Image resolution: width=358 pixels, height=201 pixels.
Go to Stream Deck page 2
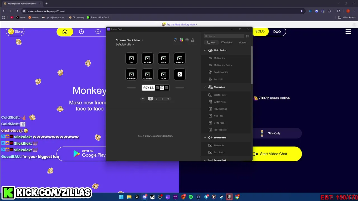(156, 99)
